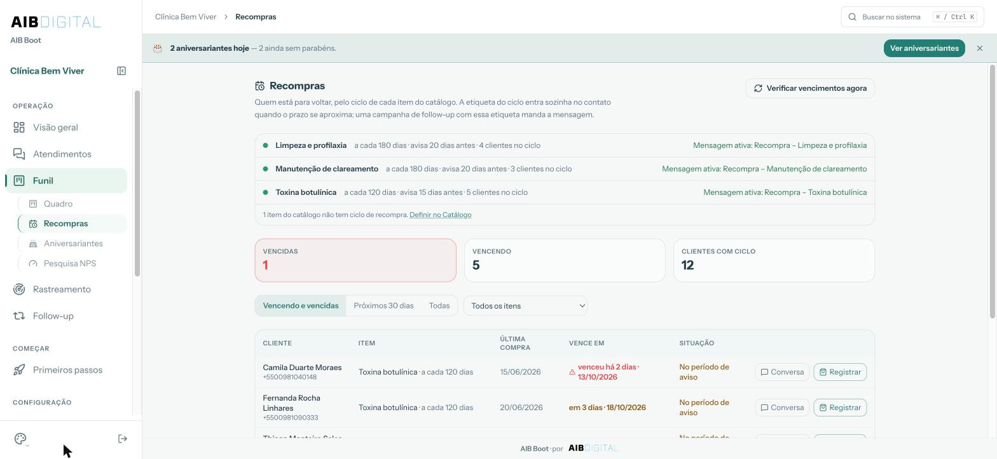Click Ver aniversariantes button
This screenshot has height=459, width=997.
coord(925,48)
